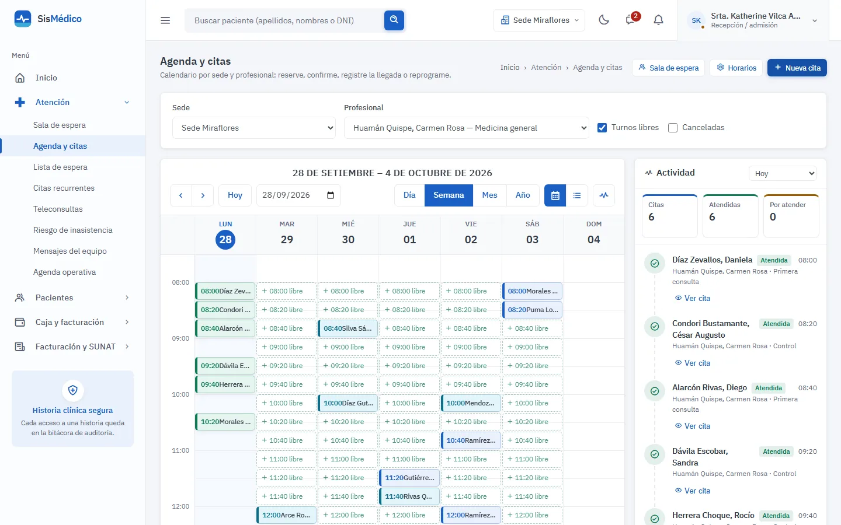The image size is (841, 525).
Task: Switch to Año calendar view
Action: coord(523,195)
